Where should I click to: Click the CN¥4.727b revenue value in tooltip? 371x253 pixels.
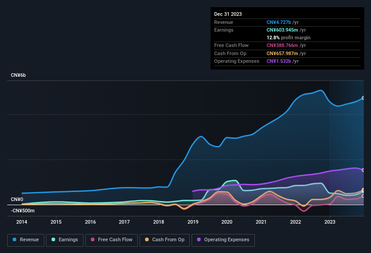click(281, 22)
